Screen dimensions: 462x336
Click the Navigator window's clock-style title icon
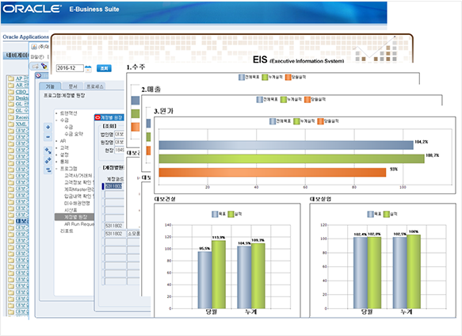38,76
